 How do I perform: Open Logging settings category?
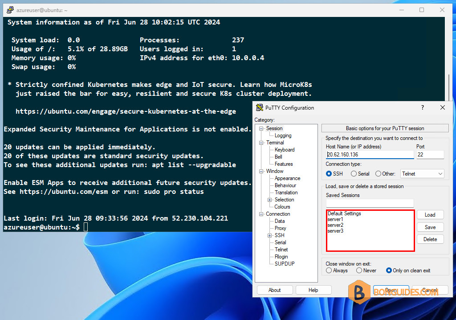click(x=283, y=135)
